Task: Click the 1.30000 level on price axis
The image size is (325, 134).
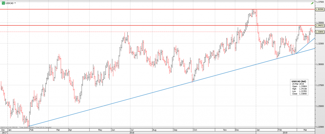Action: click(x=319, y=64)
